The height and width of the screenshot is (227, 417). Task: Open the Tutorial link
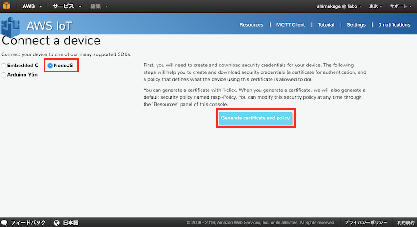pos(326,25)
